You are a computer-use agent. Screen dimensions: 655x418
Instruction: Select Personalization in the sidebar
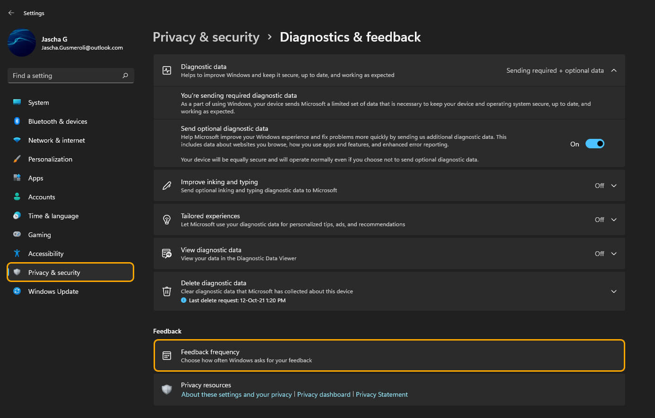[x=70, y=159]
